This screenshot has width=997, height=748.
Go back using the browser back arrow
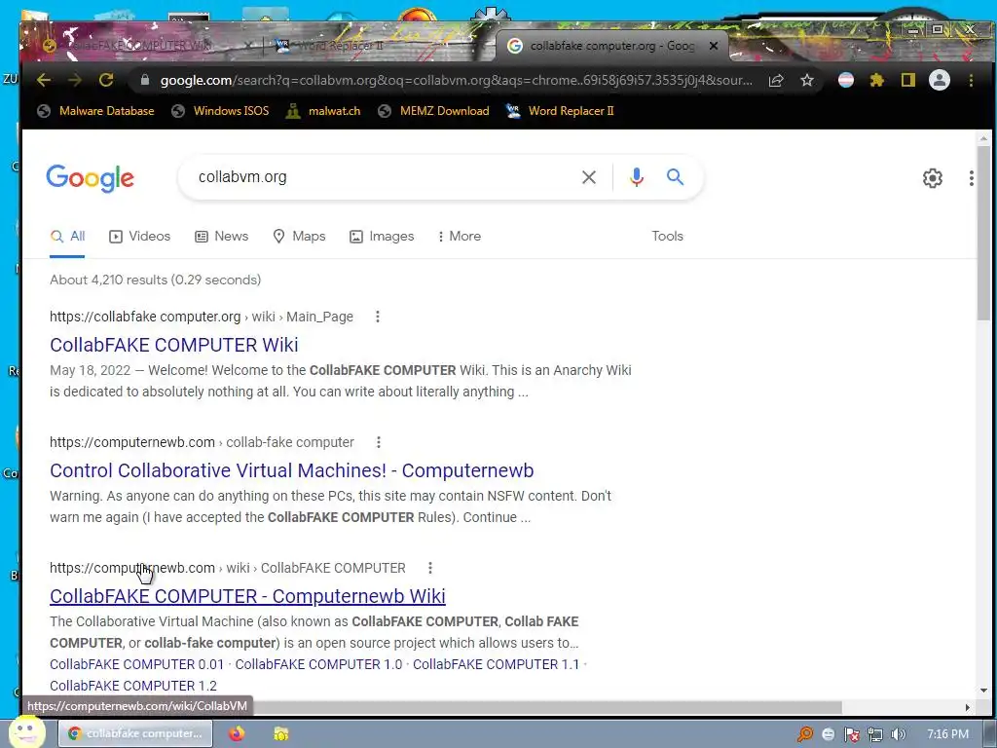pos(43,80)
